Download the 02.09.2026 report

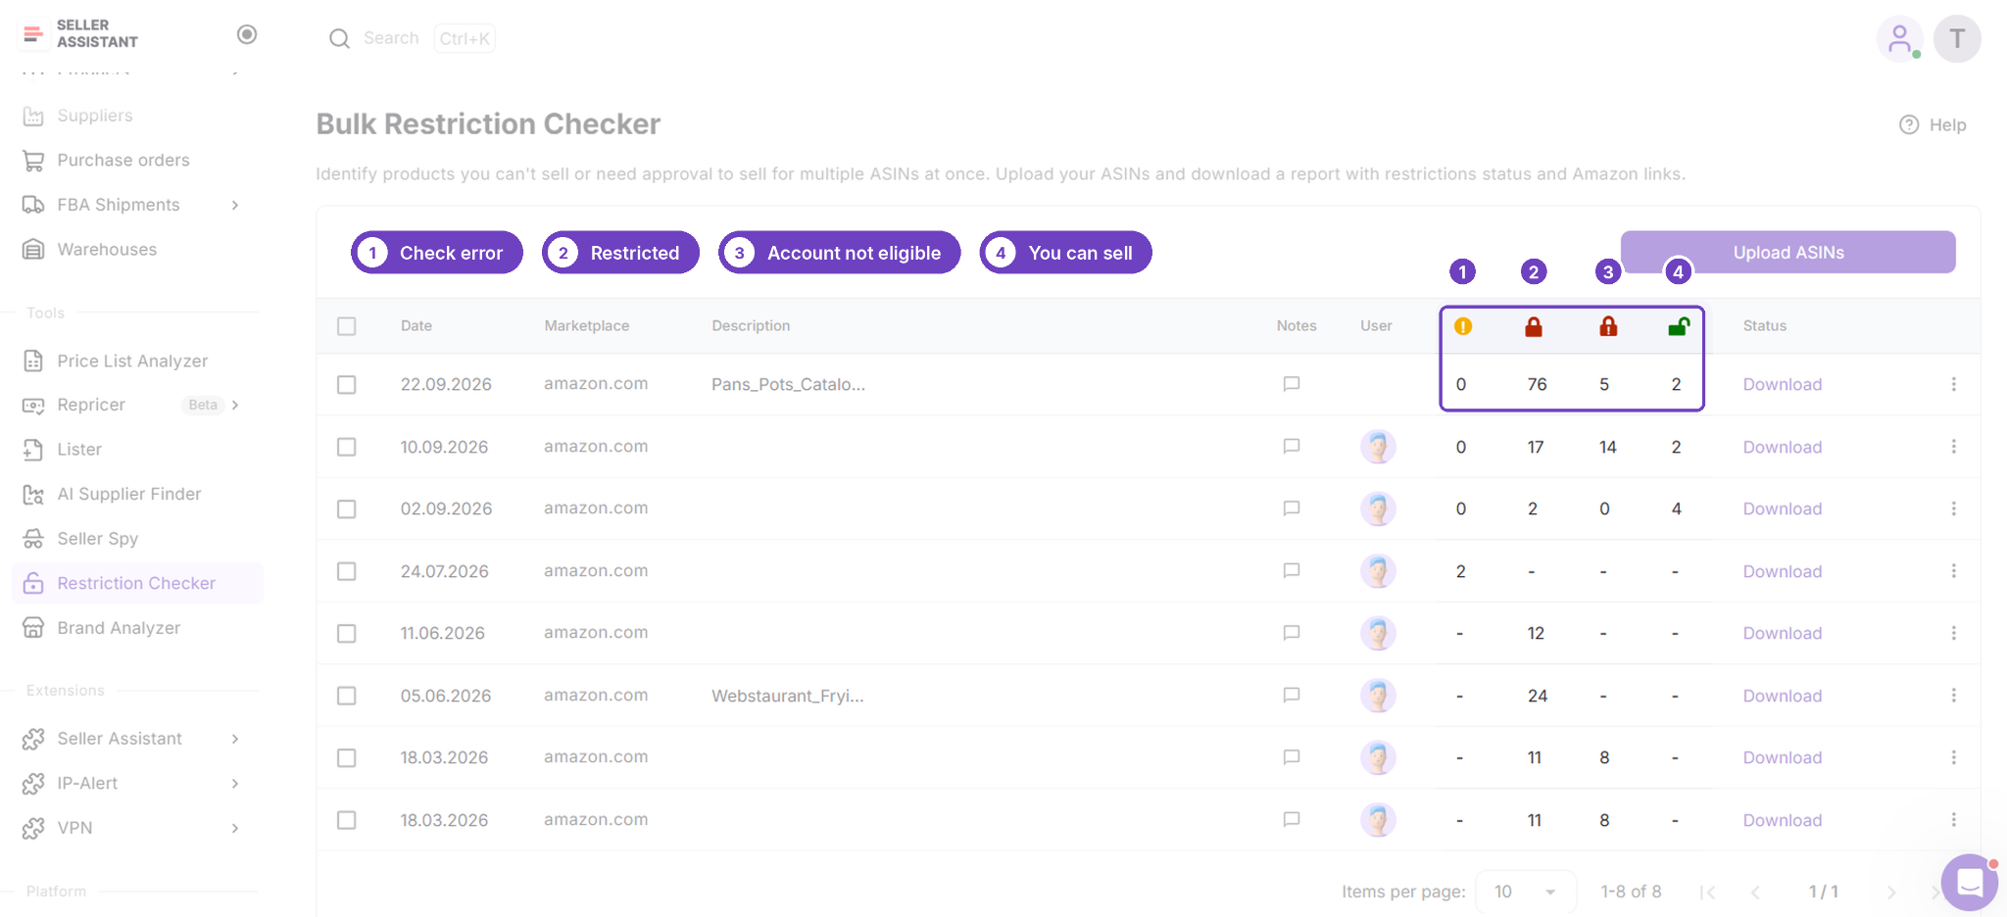pos(1782,508)
